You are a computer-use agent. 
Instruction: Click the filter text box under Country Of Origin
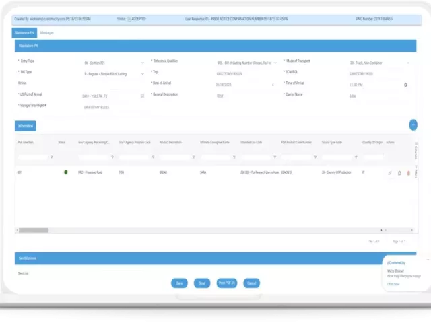[373, 157]
